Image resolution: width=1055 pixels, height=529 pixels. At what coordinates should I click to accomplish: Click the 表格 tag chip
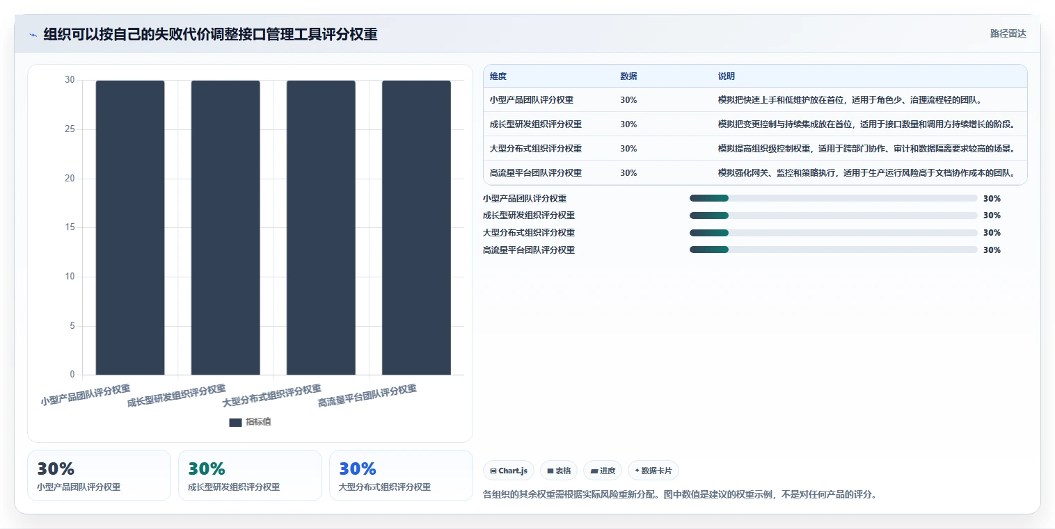point(559,471)
